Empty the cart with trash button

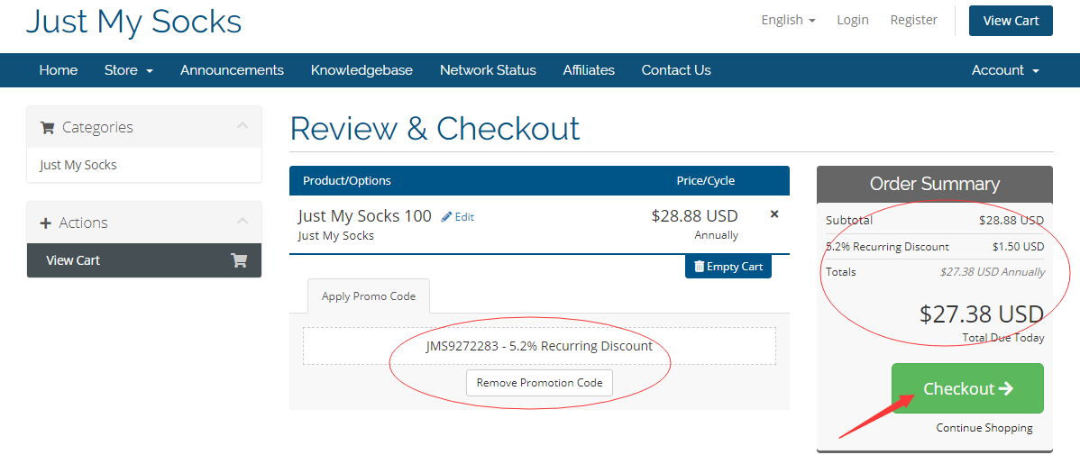point(728,267)
